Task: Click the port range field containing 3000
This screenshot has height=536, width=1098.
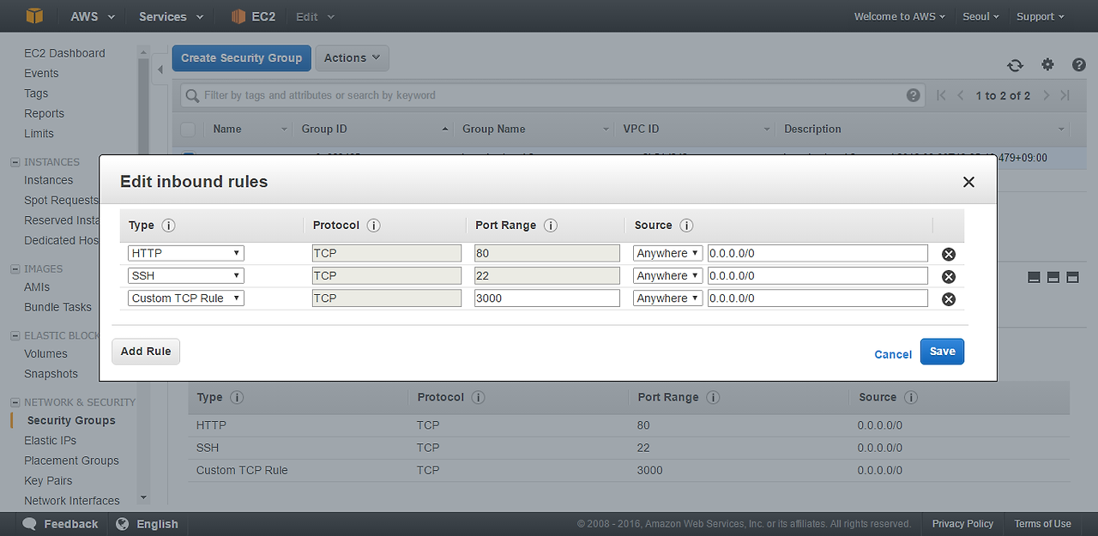Action: tap(547, 298)
